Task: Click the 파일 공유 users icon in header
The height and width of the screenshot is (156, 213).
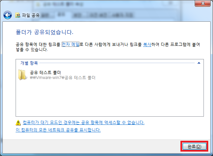Action: click(18, 15)
